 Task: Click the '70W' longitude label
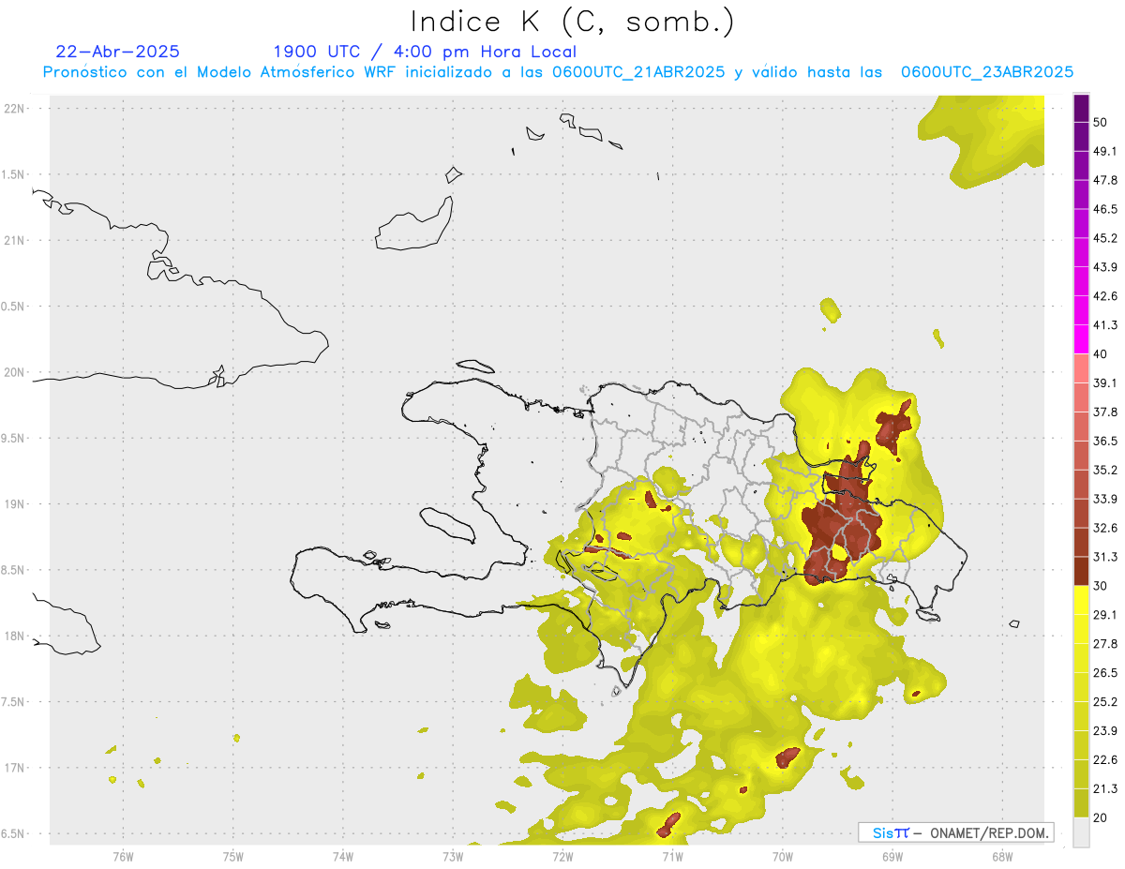click(x=783, y=857)
